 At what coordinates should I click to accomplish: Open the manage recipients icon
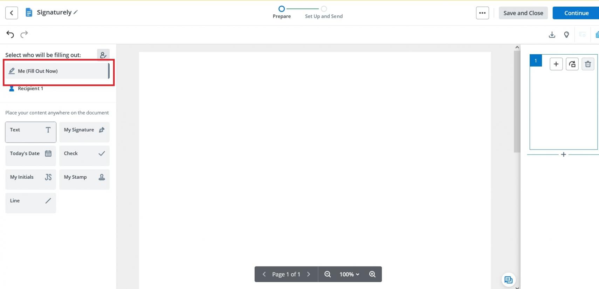103,55
